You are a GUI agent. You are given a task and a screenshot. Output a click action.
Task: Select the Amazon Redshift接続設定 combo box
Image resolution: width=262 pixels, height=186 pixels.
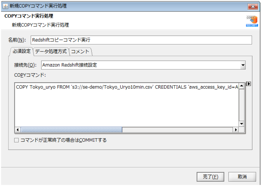[x=133, y=65]
